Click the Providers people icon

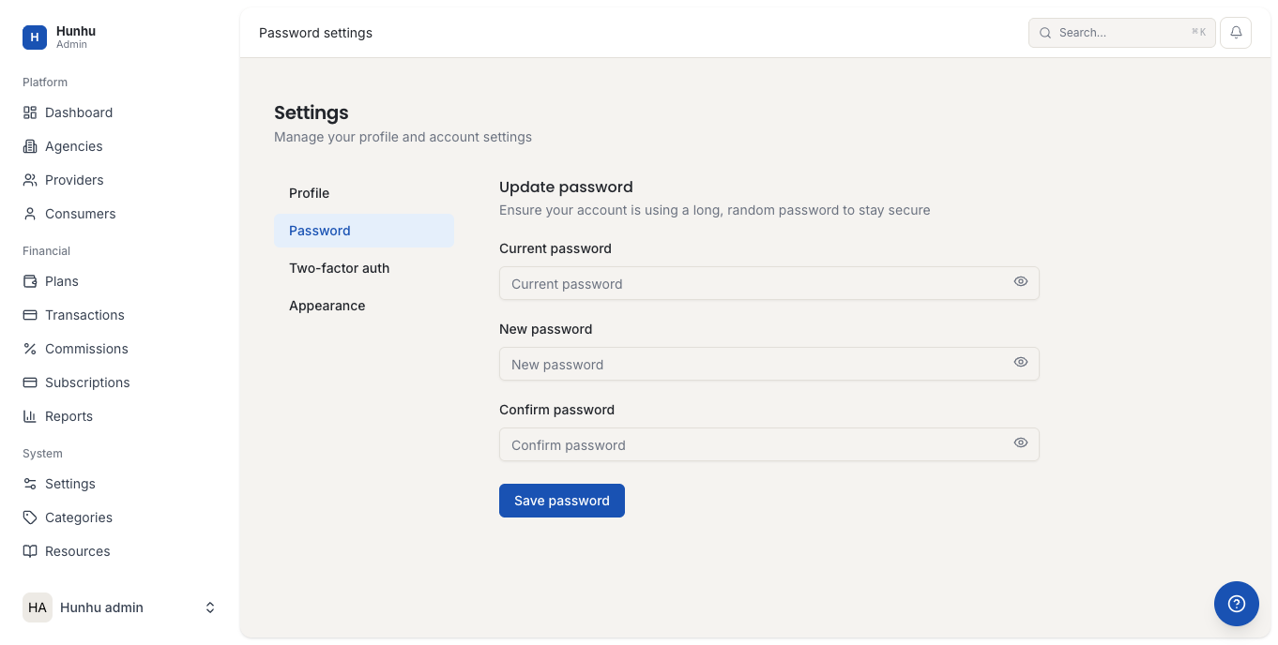coord(30,180)
